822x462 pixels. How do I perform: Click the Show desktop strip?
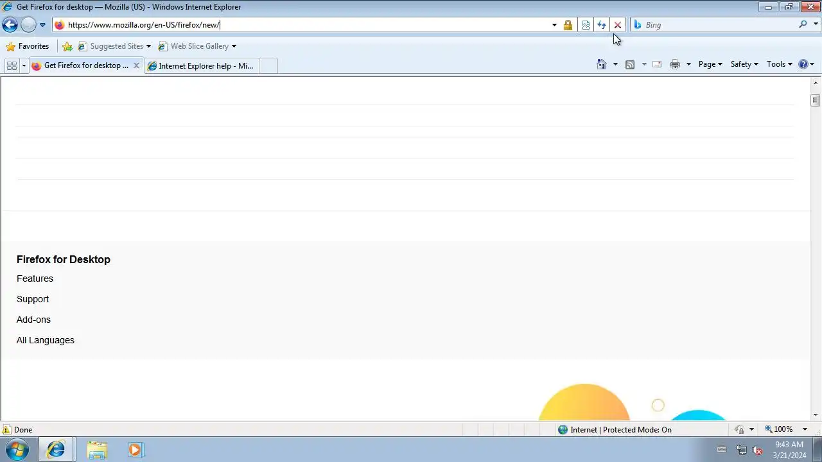[x=817, y=450]
